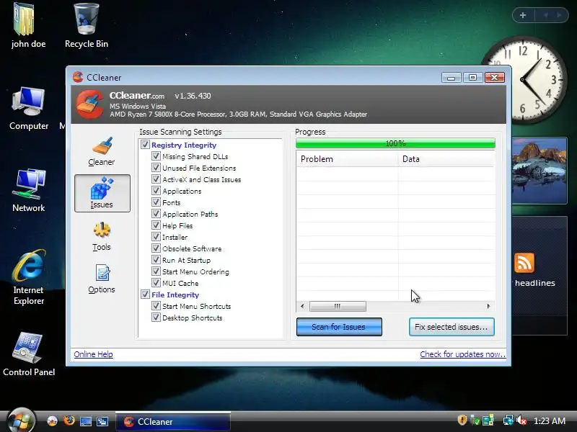This screenshot has height=432, width=577.
Task: Toggle Obsolete Software checkbox
Action: (156, 248)
